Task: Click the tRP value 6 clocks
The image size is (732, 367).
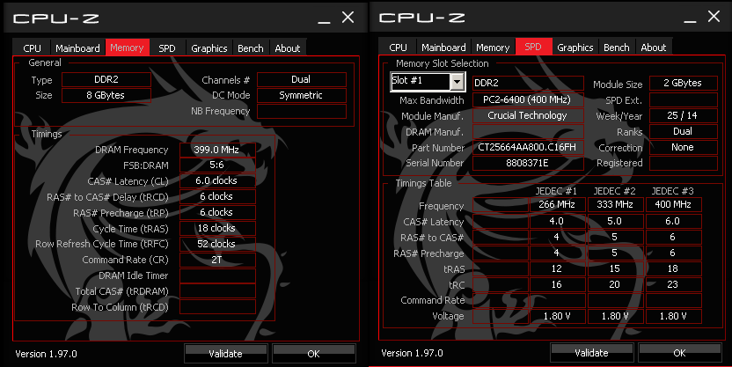Action: (217, 212)
